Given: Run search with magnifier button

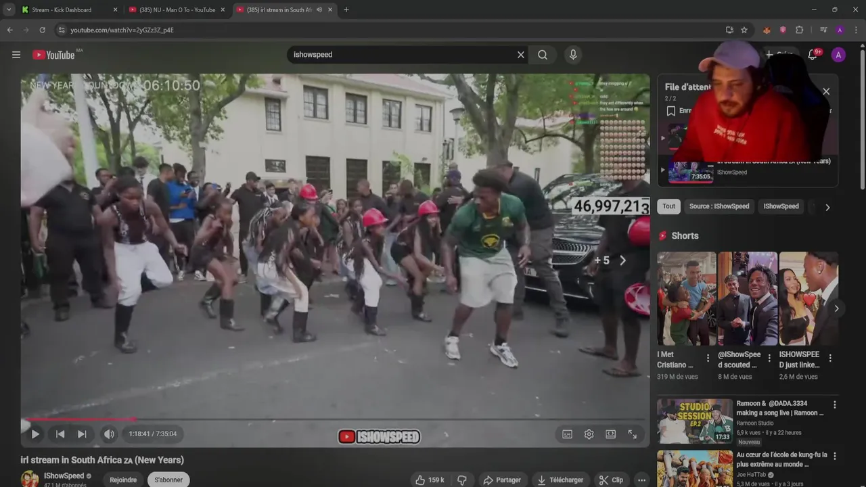Looking at the screenshot, I should coord(543,55).
